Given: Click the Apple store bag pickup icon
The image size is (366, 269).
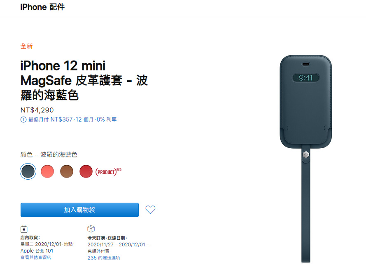Looking at the screenshot, I should tap(24, 229).
